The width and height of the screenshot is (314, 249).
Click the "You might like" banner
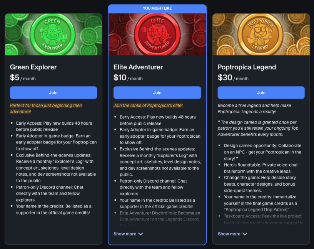click(157, 8)
